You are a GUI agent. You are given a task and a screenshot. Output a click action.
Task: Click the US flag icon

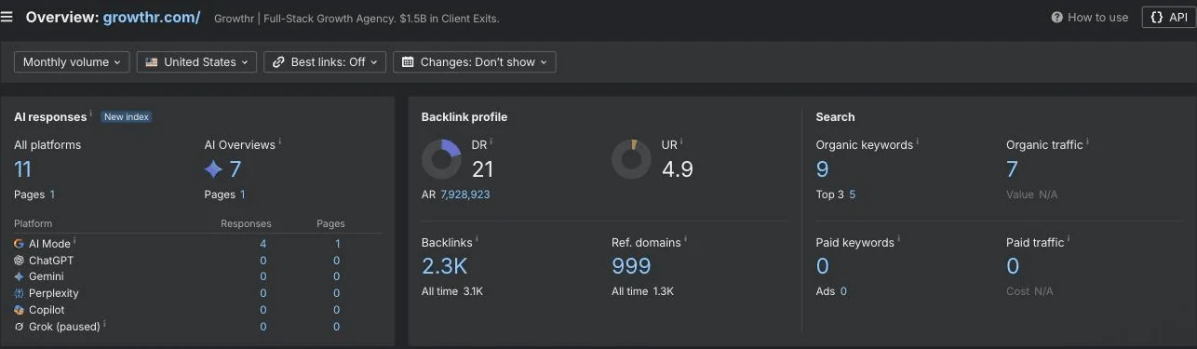[x=152, y=62]
